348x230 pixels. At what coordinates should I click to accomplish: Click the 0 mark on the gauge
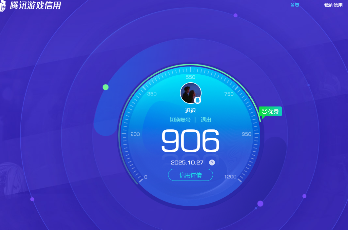click(x=145, y=177)
